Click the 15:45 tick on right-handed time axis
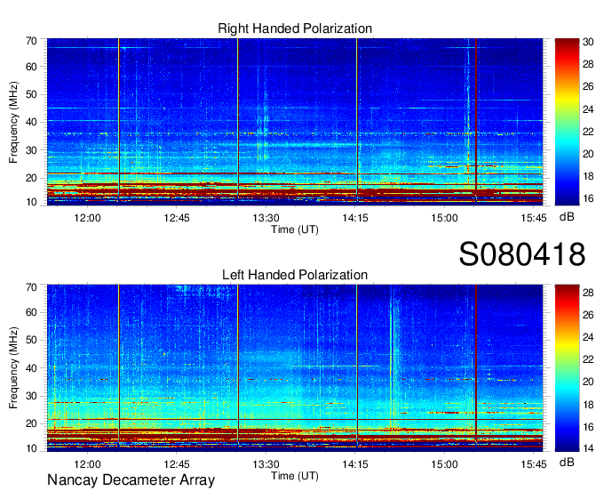The image size is (604, 491). [534, 218]
